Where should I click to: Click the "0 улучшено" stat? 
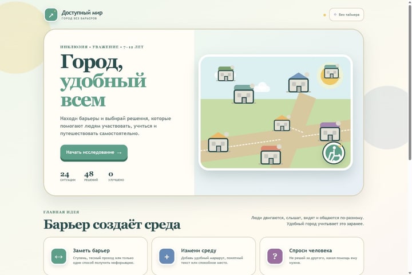pyautogui.click(x=116, y=176)
